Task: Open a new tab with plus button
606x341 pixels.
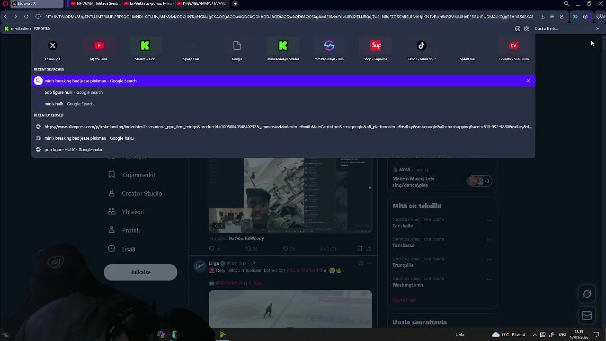Action: click(235, 4)
